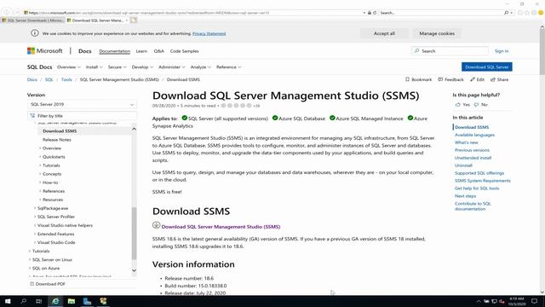Click the Edit pencil icon
This screenshot has width=545, height=307.
[473, 79]
